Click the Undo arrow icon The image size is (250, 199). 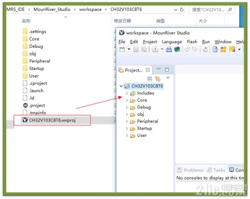[187, 49]
